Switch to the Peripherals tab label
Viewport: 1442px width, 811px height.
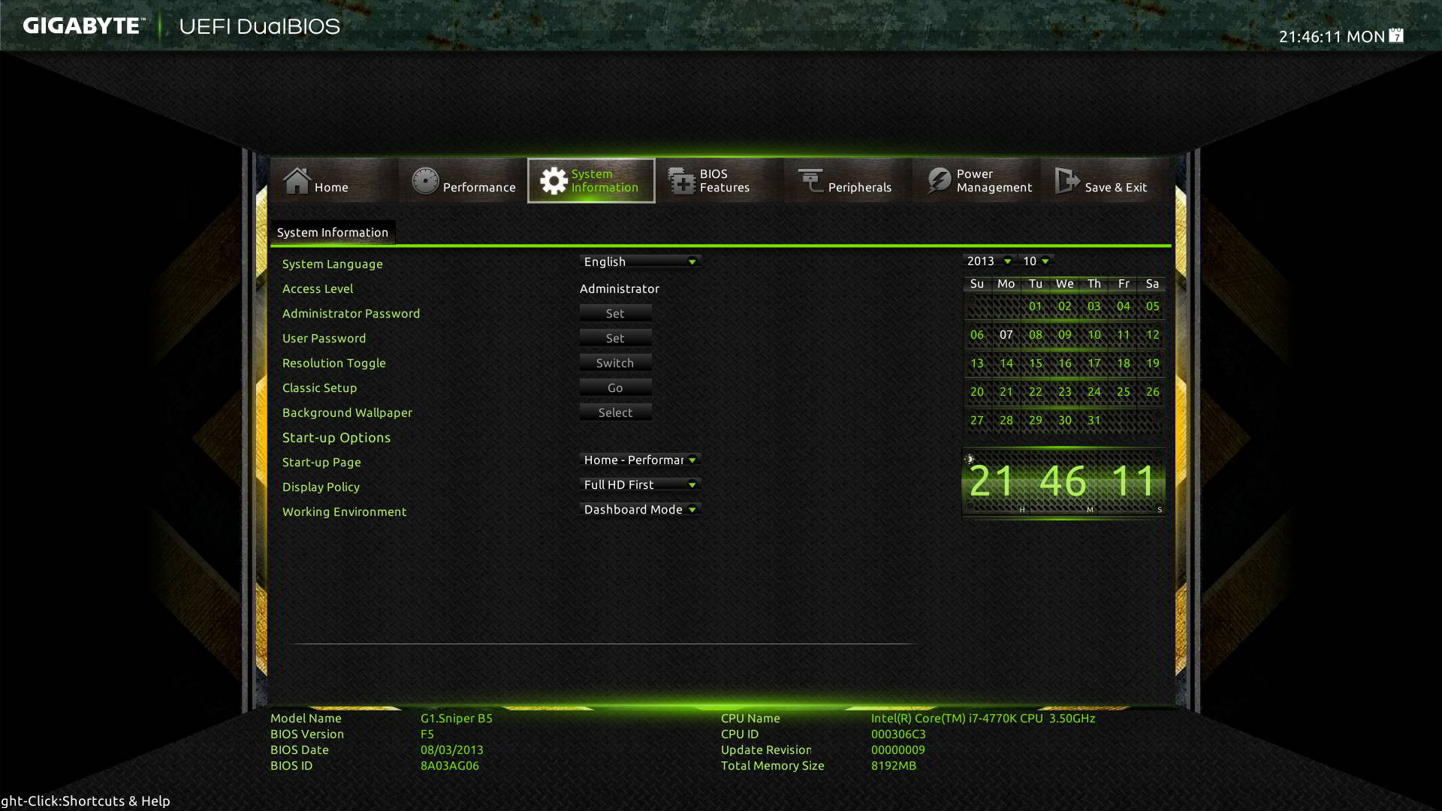860,187
